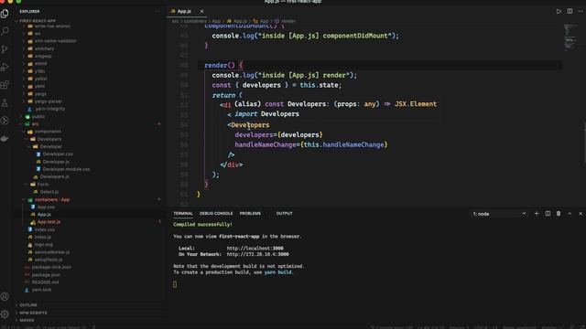Switch to the DEBUG CONSOLE tab
The image size is (586, 329).
[216, 213]
